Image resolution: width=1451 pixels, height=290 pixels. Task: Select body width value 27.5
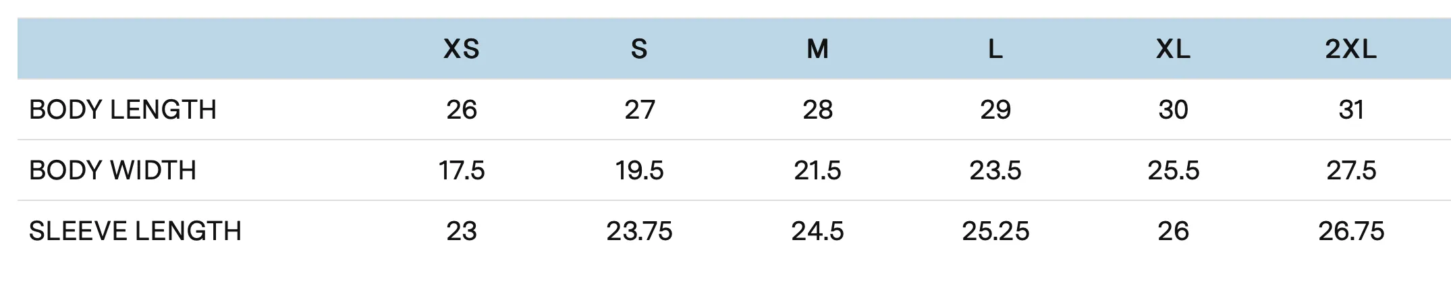(x=1351, y=171)
